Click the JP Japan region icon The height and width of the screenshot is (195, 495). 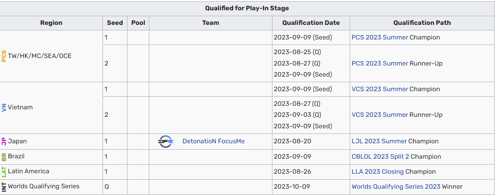click(4, 141)
